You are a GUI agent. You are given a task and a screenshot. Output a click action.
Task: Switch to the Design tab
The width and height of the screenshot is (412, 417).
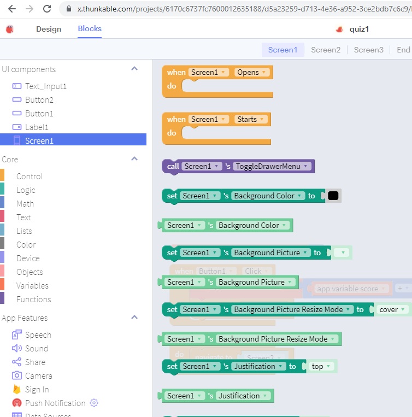pyautogui.click(x=49, y=29)
